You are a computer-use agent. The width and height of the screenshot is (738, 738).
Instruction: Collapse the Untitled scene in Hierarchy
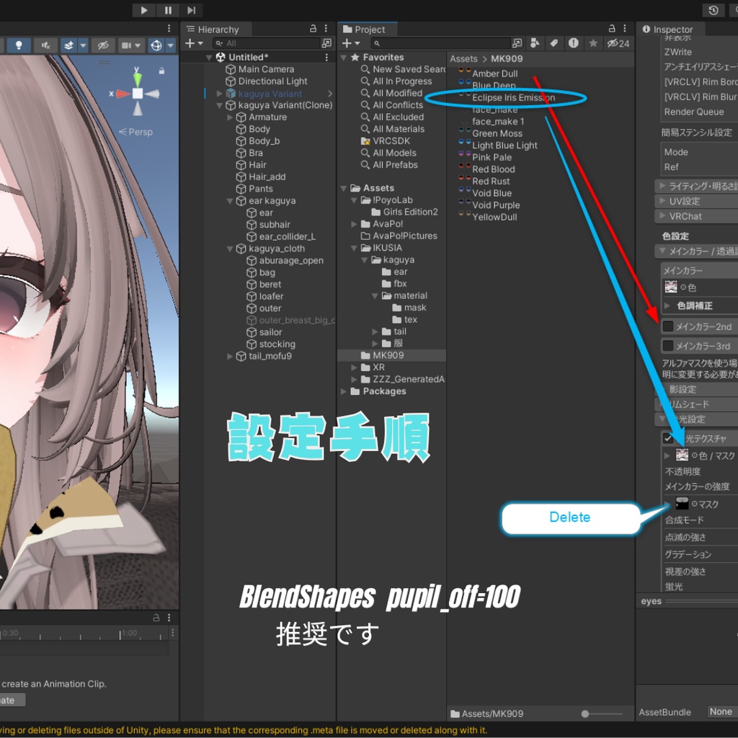click(x=209, y=58)
